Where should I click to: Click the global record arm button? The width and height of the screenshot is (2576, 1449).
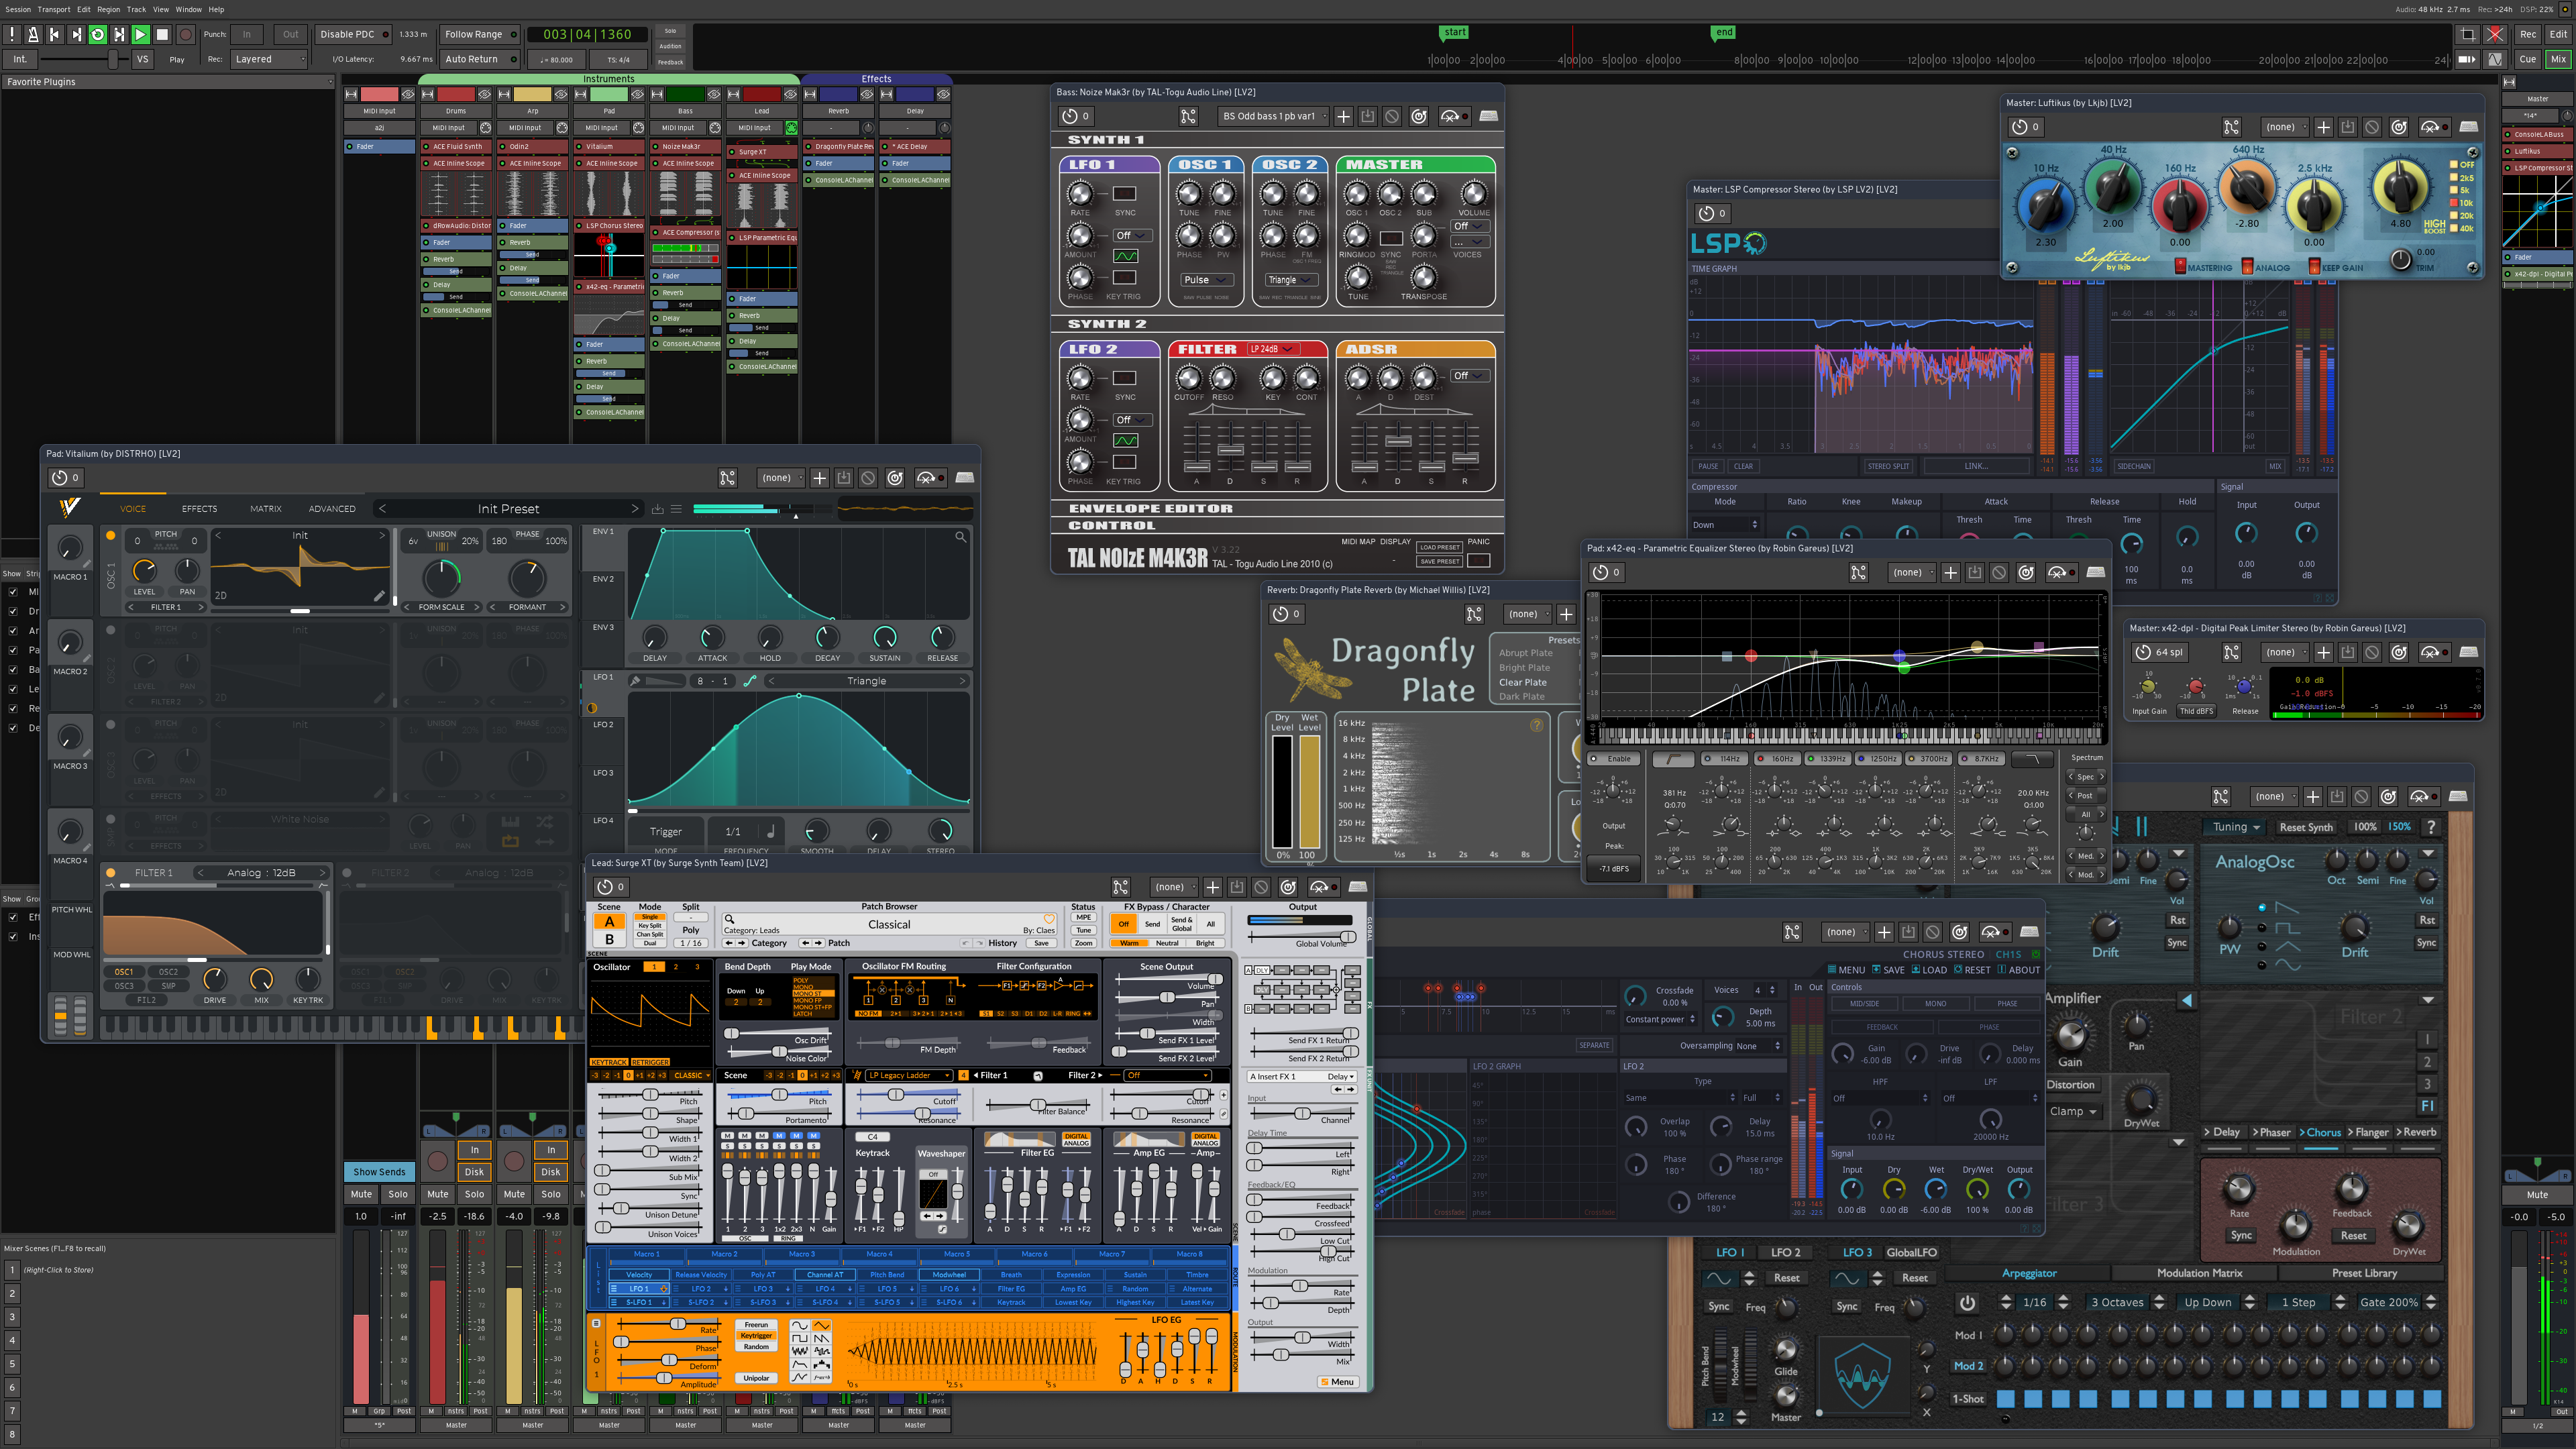pyautogui.click(x=185, y=34)
